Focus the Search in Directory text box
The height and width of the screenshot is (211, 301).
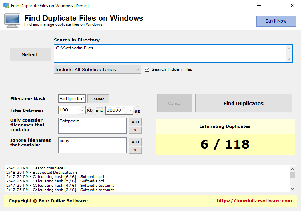point(170,53)
